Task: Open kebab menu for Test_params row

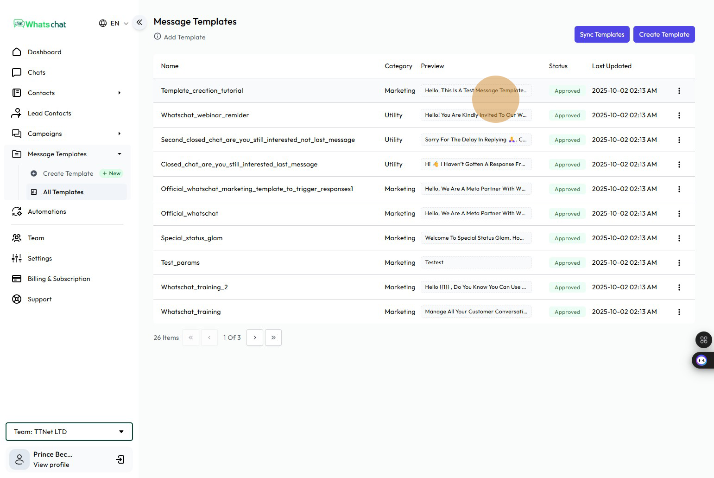Action: click(679, 263)
